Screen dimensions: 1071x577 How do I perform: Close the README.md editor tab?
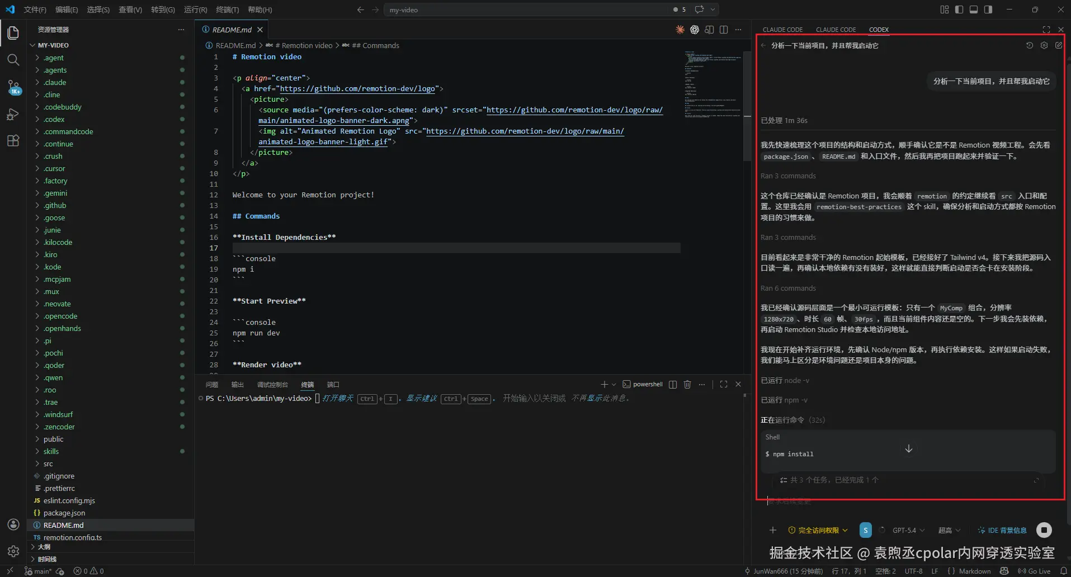[x=260, y=30]
